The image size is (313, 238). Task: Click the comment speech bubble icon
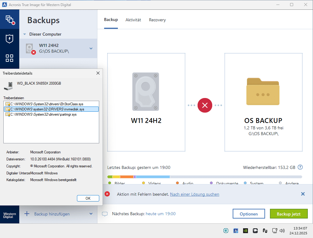tap(105, 214)
